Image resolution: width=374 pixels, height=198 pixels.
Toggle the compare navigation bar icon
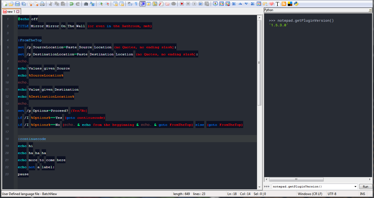[259, 4]
